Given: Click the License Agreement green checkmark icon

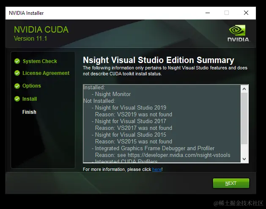Looking at the screenshot, I should 17,73.
